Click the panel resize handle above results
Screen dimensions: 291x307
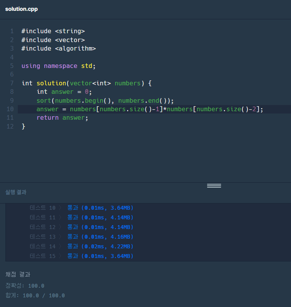[214, 186]
